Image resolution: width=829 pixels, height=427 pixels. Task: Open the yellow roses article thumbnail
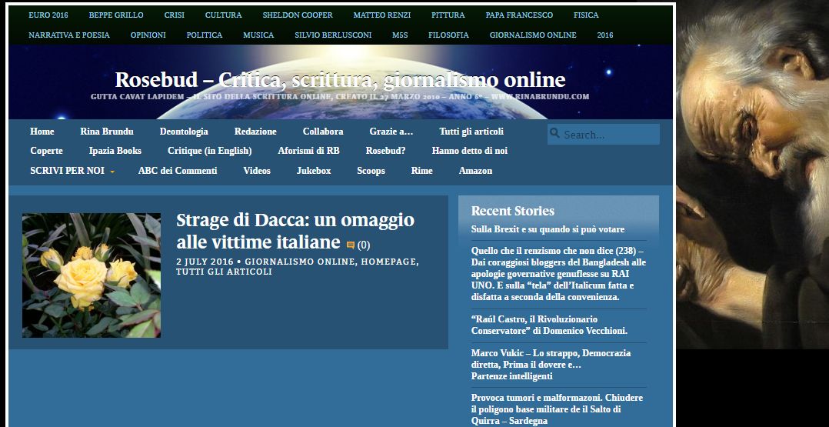pos(92,275)
